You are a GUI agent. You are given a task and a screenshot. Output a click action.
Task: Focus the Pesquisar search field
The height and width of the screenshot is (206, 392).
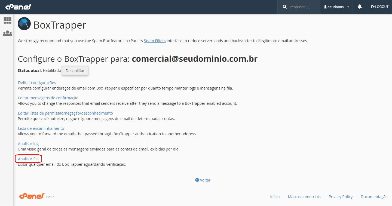(x=304, y=7)
